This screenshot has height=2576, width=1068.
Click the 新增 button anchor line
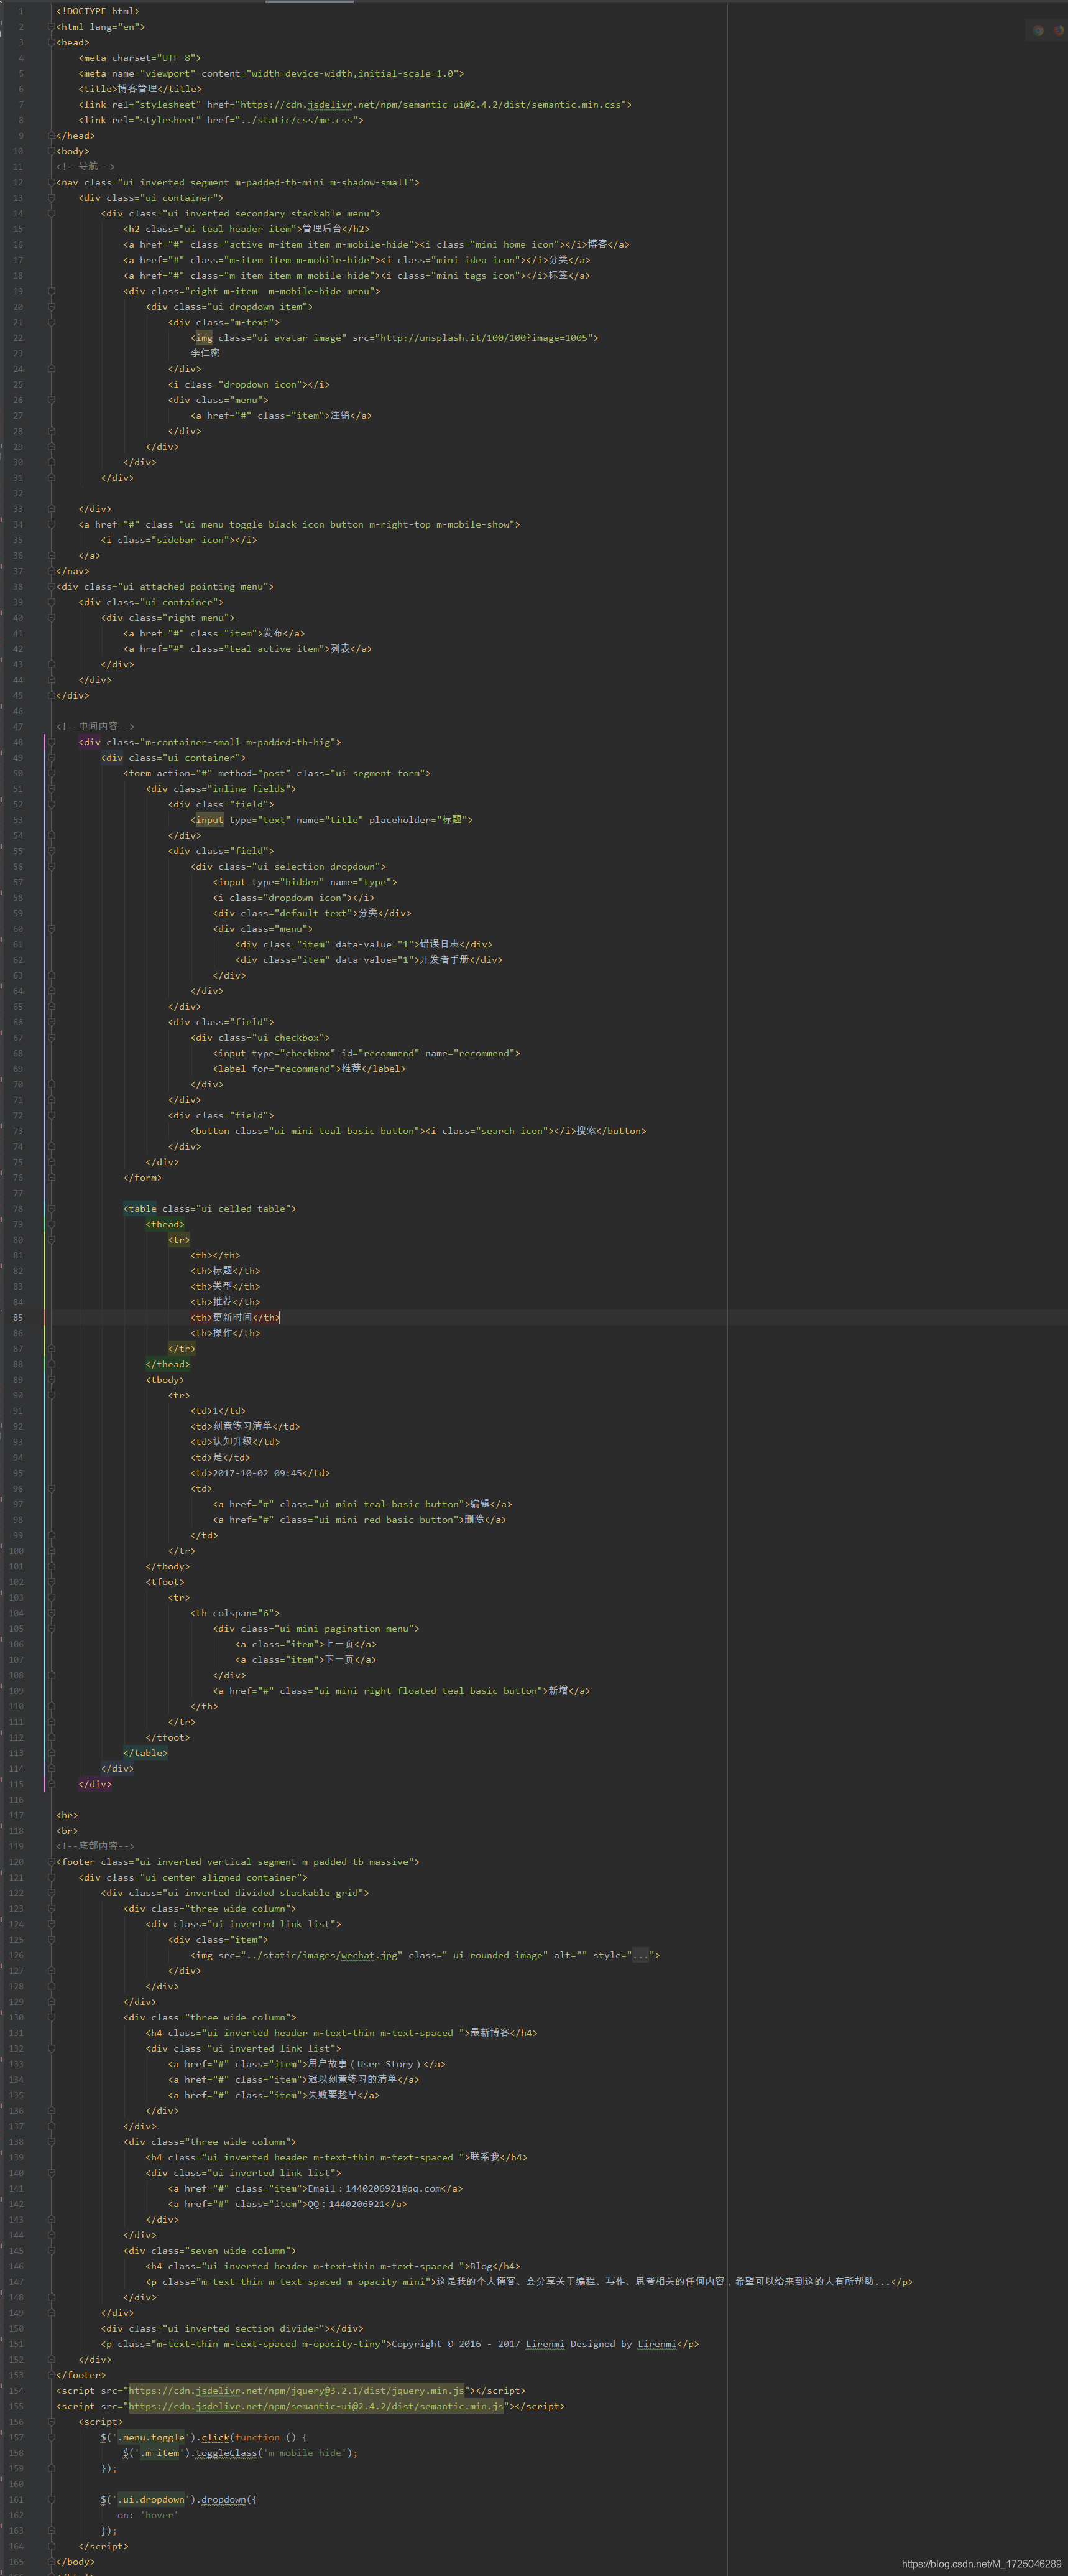(402, 1691)
